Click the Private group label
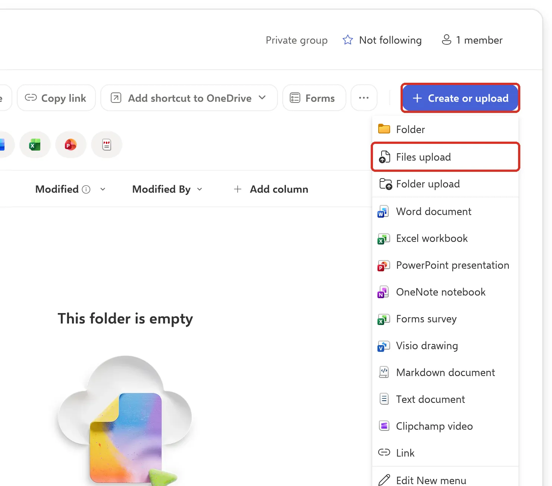Viewport: 552px width, 486px height. pyautogui.click(x=297, y=40)
